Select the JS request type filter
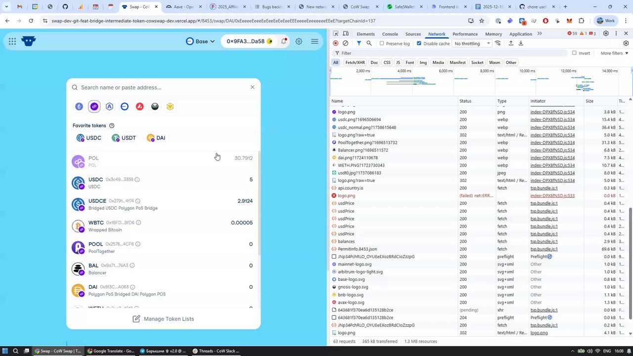Image resolution: width=633 pixels, height=356 pixels. [398, 62]
